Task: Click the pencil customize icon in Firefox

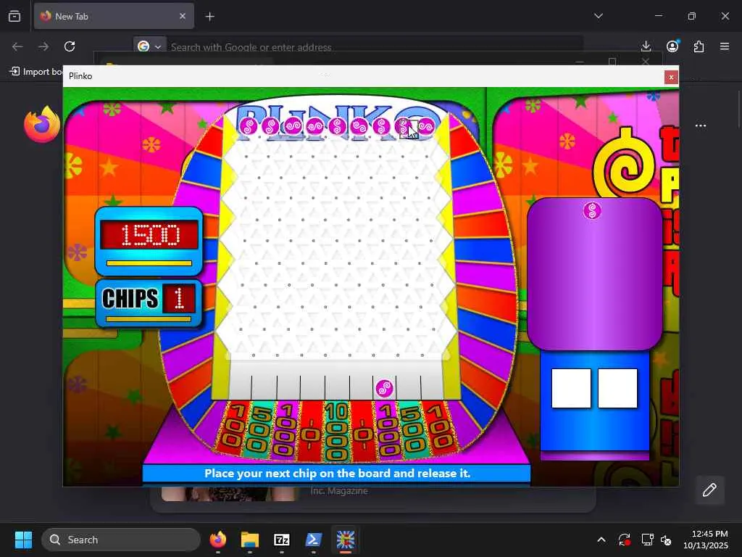Action: [x=709, y=490]
